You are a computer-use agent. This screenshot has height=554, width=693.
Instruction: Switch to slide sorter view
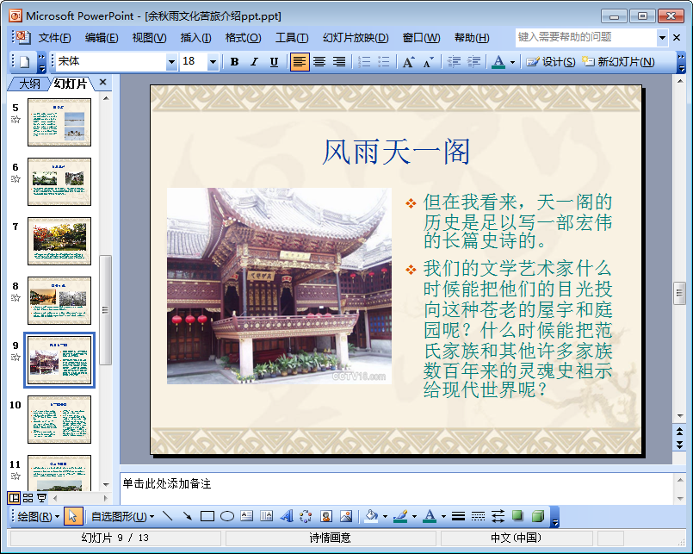pos(28,498)
